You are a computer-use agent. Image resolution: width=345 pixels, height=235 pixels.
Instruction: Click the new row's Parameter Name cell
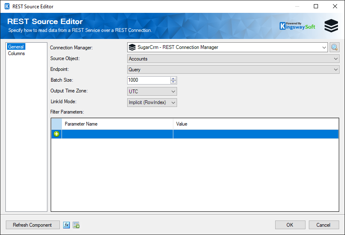[x=118, y=134]
